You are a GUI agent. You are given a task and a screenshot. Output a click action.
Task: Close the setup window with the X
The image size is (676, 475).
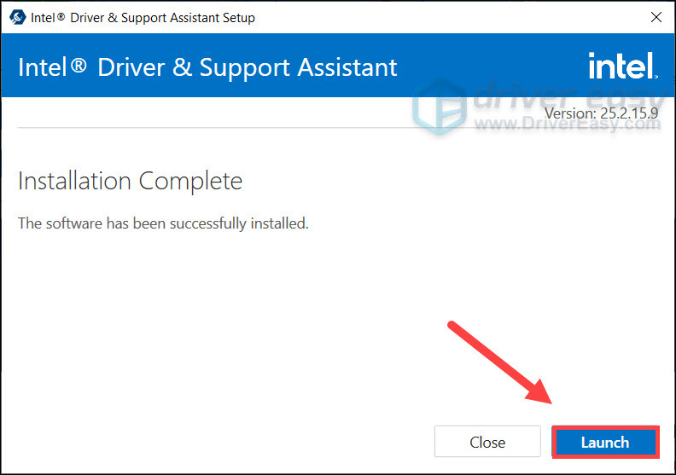[656, 17]
